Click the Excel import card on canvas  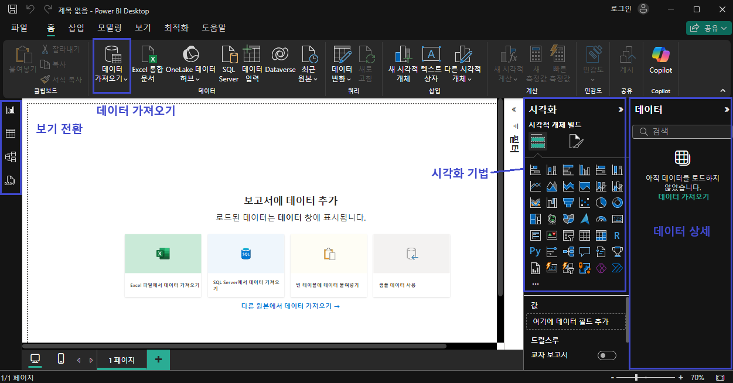pos(163,265)
